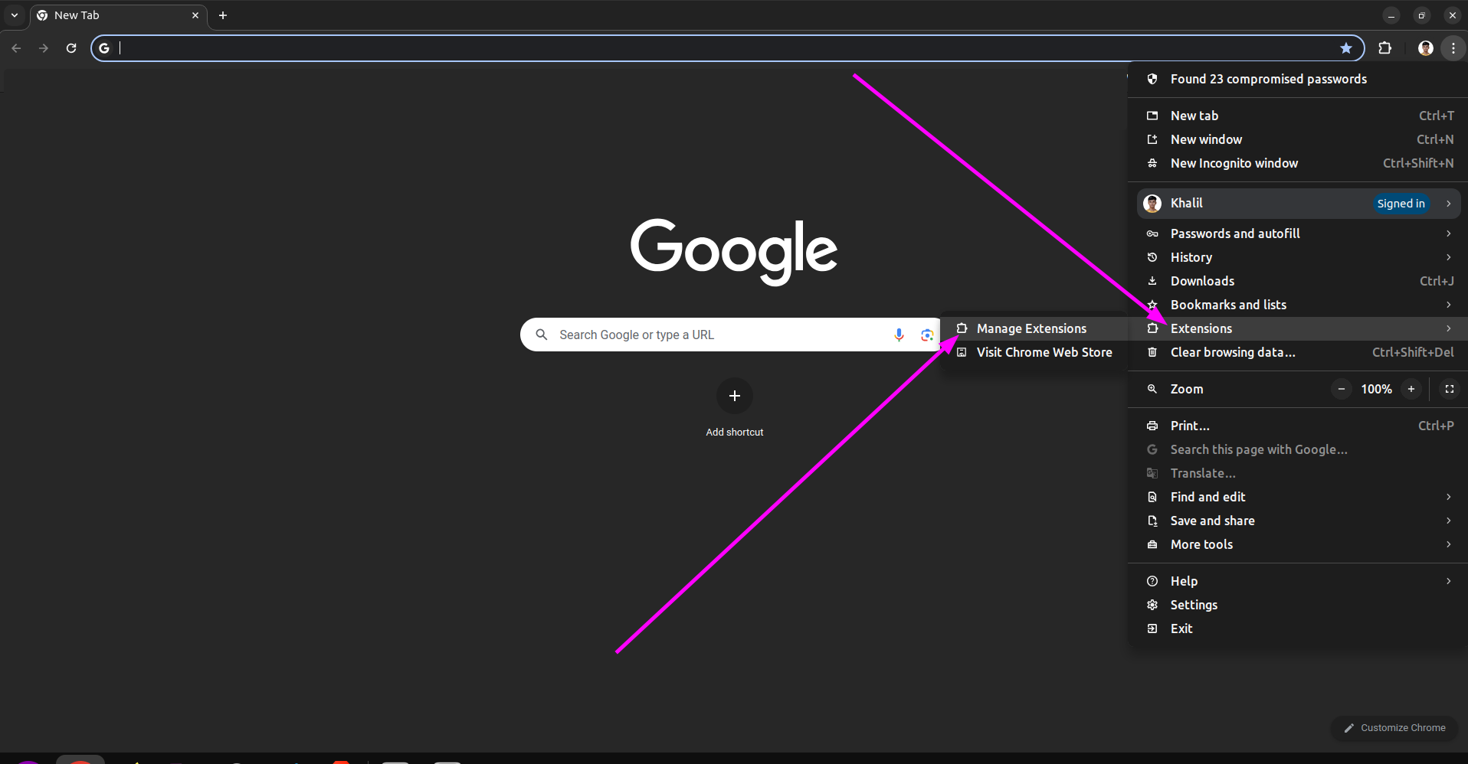The image size is (1468, 764).
Task: Choose Exit to quit Chrome
Action: point(1298,629)
